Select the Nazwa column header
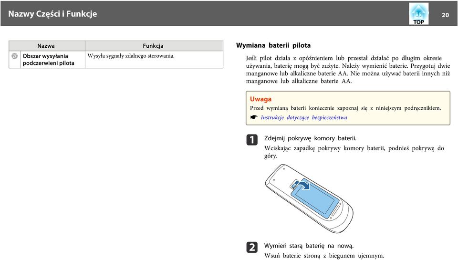 [x=47, y=46]
